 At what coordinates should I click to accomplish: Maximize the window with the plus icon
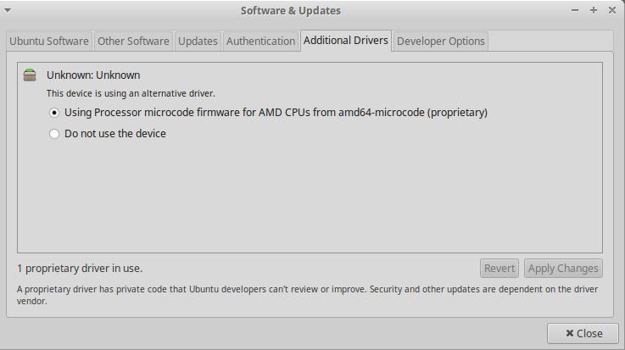[594, 11]
